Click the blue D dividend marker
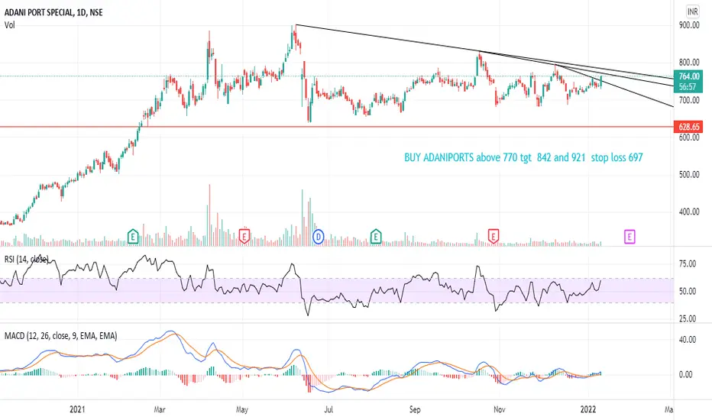 319,237
